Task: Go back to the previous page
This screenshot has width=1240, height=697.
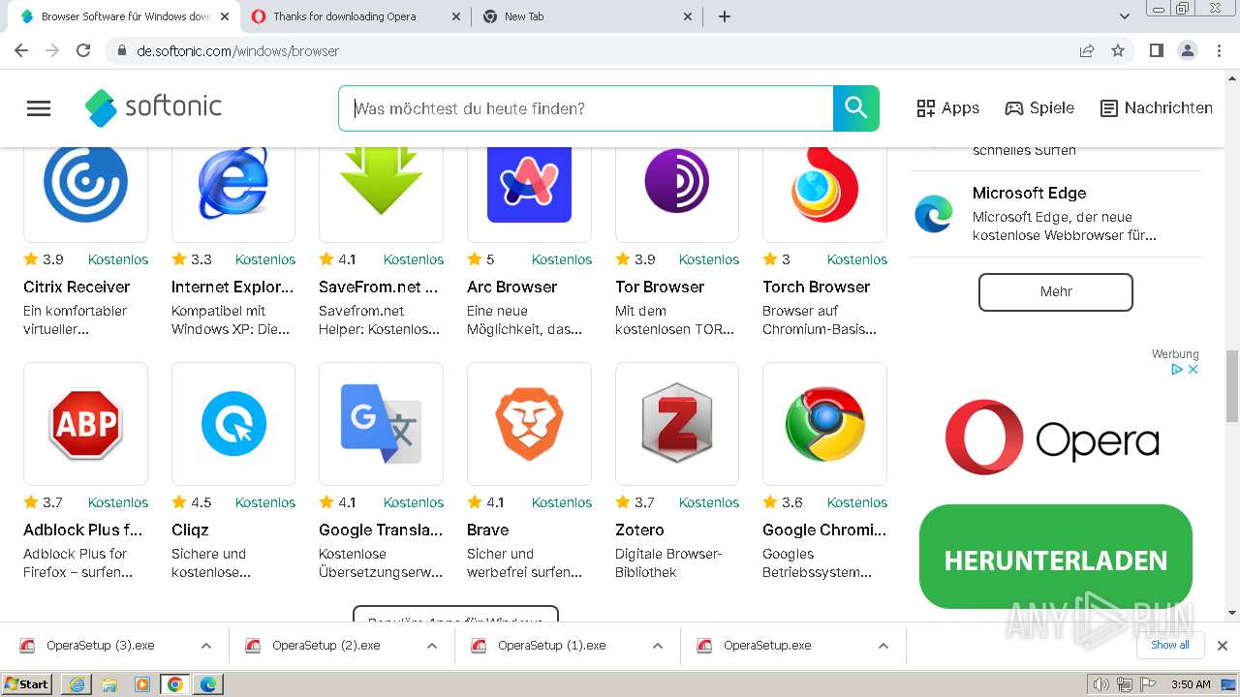Action: (x=21, y=50)
